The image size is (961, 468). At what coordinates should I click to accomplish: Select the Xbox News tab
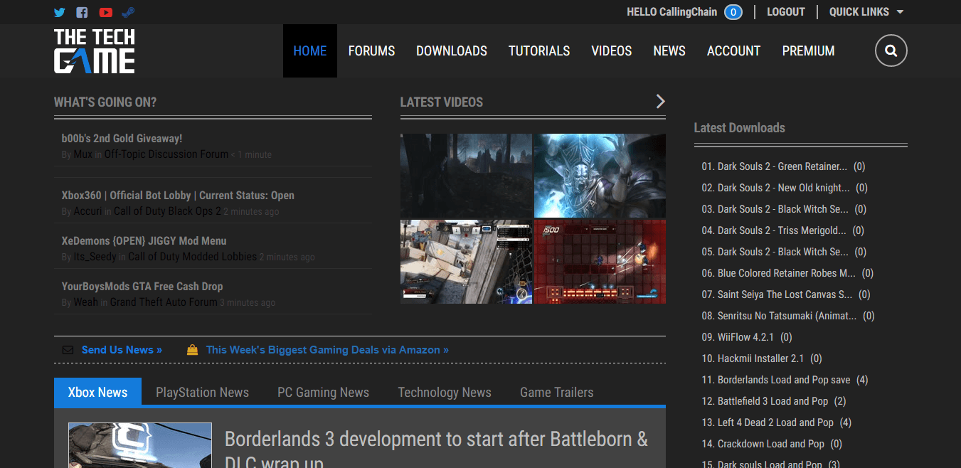pos(97,392)
